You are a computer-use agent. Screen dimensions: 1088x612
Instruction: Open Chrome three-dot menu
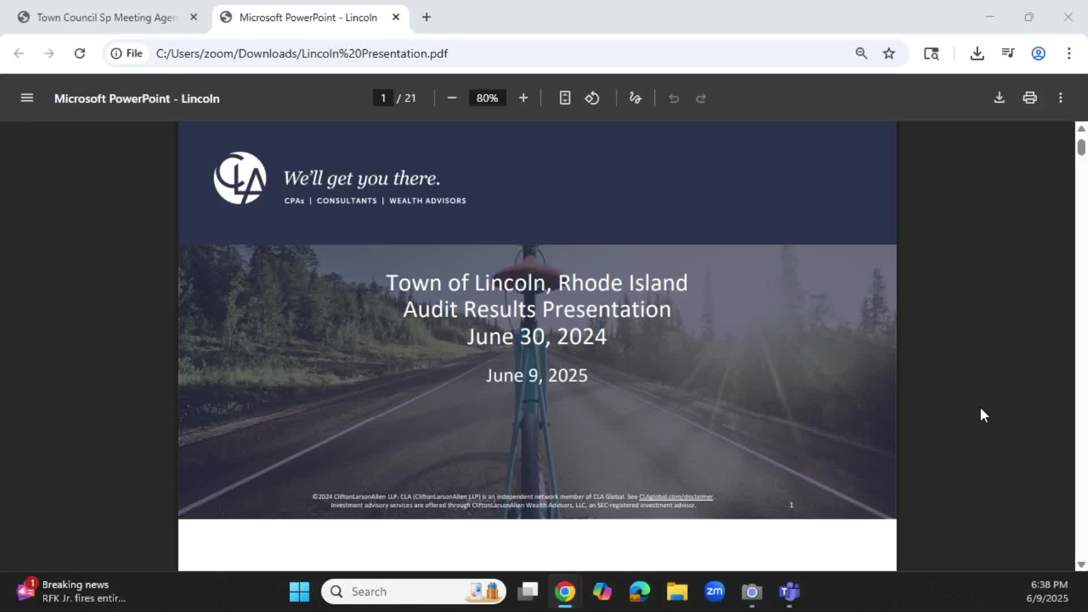point(1069,53)
